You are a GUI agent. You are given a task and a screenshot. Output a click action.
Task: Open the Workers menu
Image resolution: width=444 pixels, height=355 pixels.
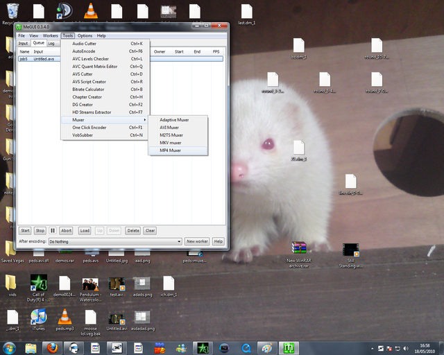click(51, 35)
